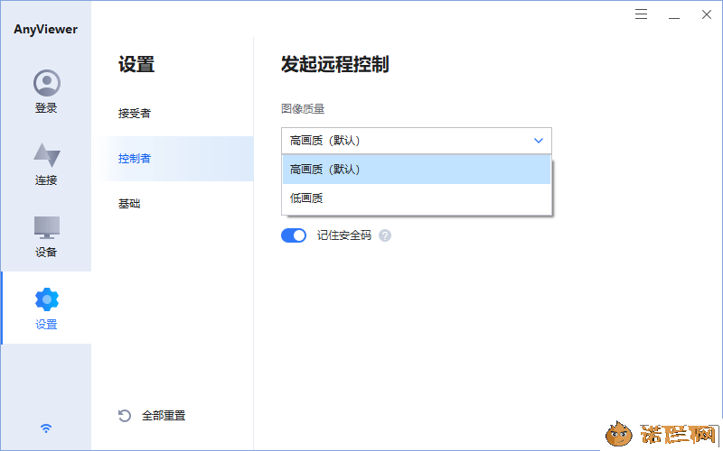
Task: Collapse the 图像质量 dropdown via chevron arrow
Action: 538,141
